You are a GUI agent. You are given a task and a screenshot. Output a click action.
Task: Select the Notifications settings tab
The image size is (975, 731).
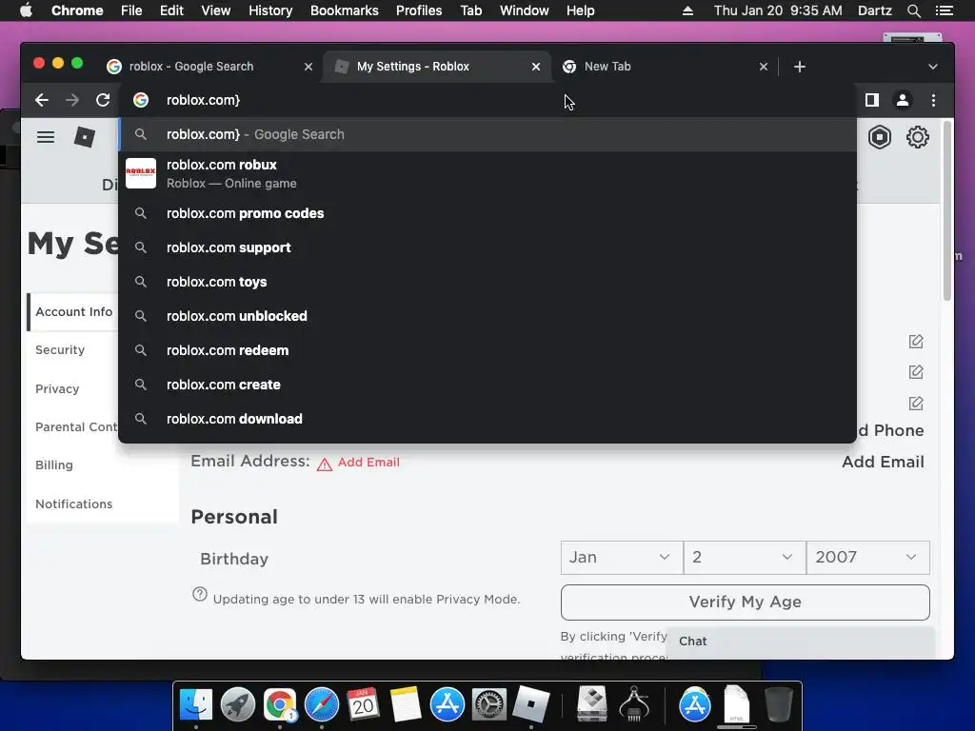click(74, 504)
